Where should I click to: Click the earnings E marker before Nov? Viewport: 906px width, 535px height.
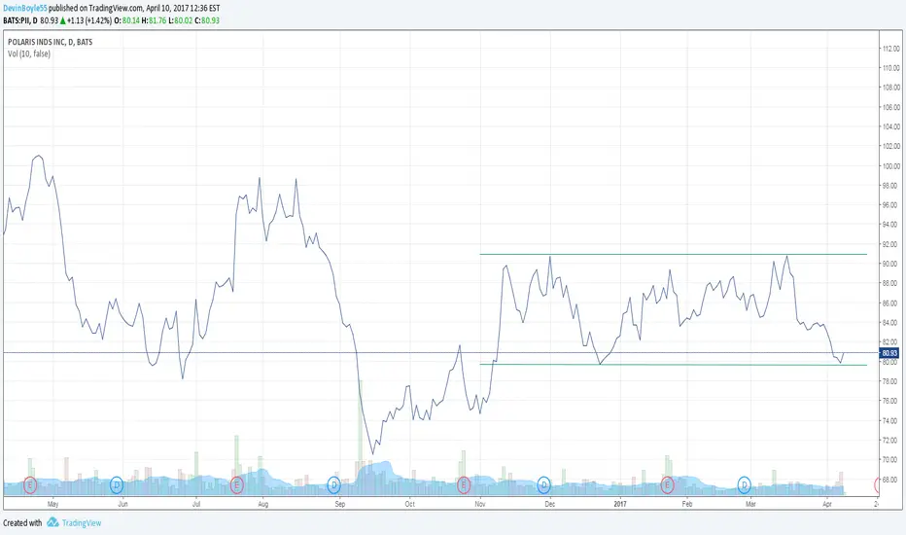(464, 484)
